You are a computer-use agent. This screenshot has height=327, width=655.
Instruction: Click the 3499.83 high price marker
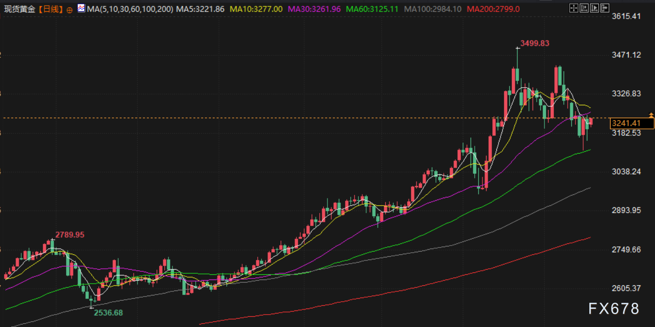534,43
